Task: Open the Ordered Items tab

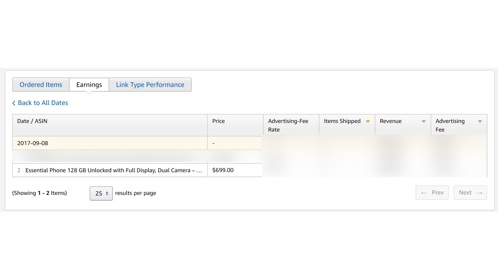Action: point(41,85)
